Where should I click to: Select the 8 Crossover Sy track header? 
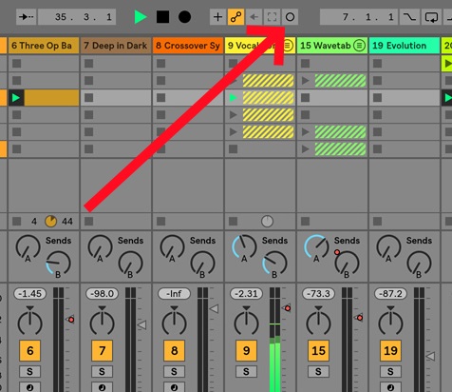pos(188,46)
